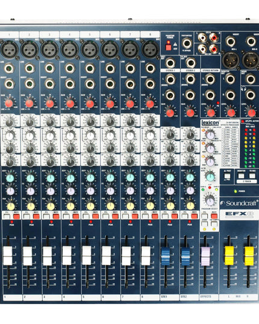The image size is (259, 324).
Task: Click channel 3 yellow PAN knob
Action: 51,206
